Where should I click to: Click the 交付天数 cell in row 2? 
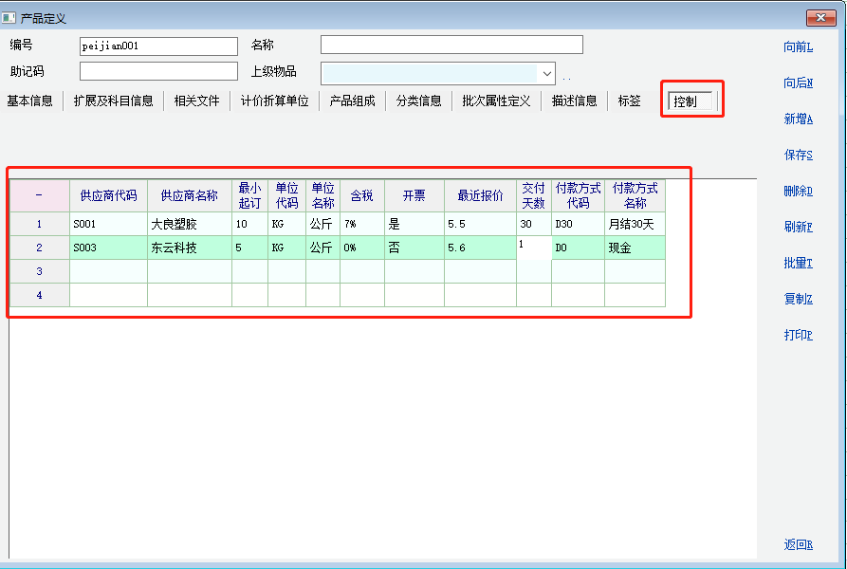coord(533,248)
